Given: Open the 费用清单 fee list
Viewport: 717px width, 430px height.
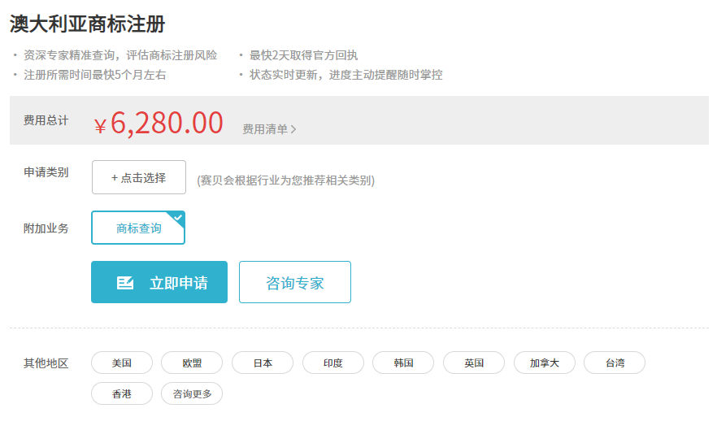Looking at the screenshot, I should pyautogui.click(x=265, y=129).
